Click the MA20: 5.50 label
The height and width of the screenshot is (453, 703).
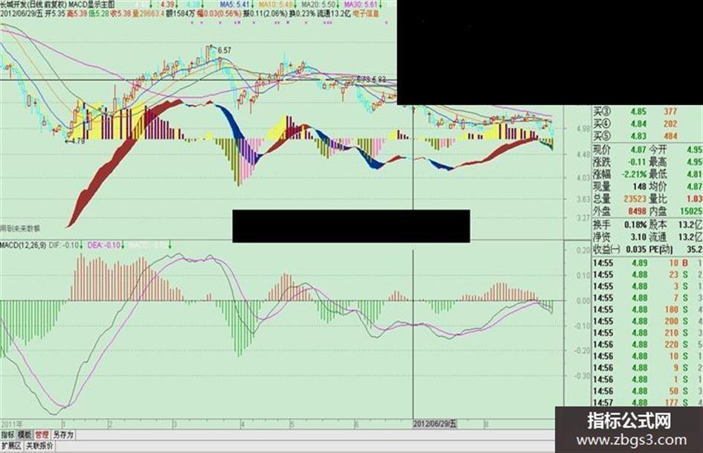(x=318, y=5)
